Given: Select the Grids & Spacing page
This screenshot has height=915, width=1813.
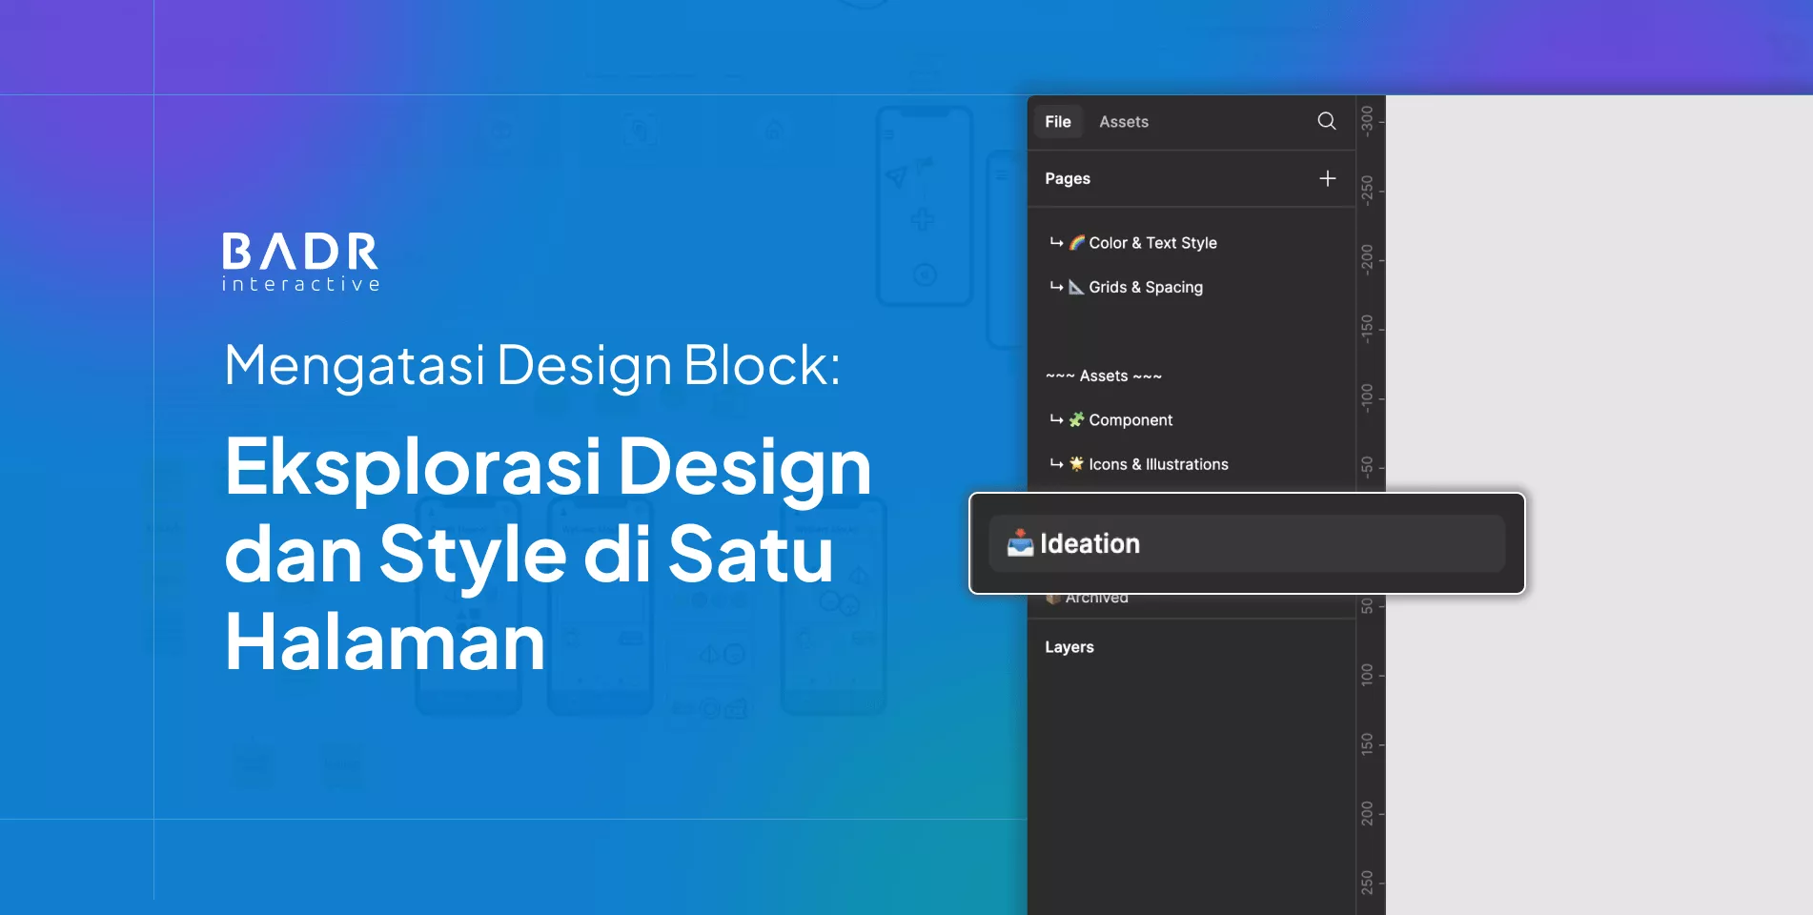Looking at the screenshot, I should (x=1146, y=286).
